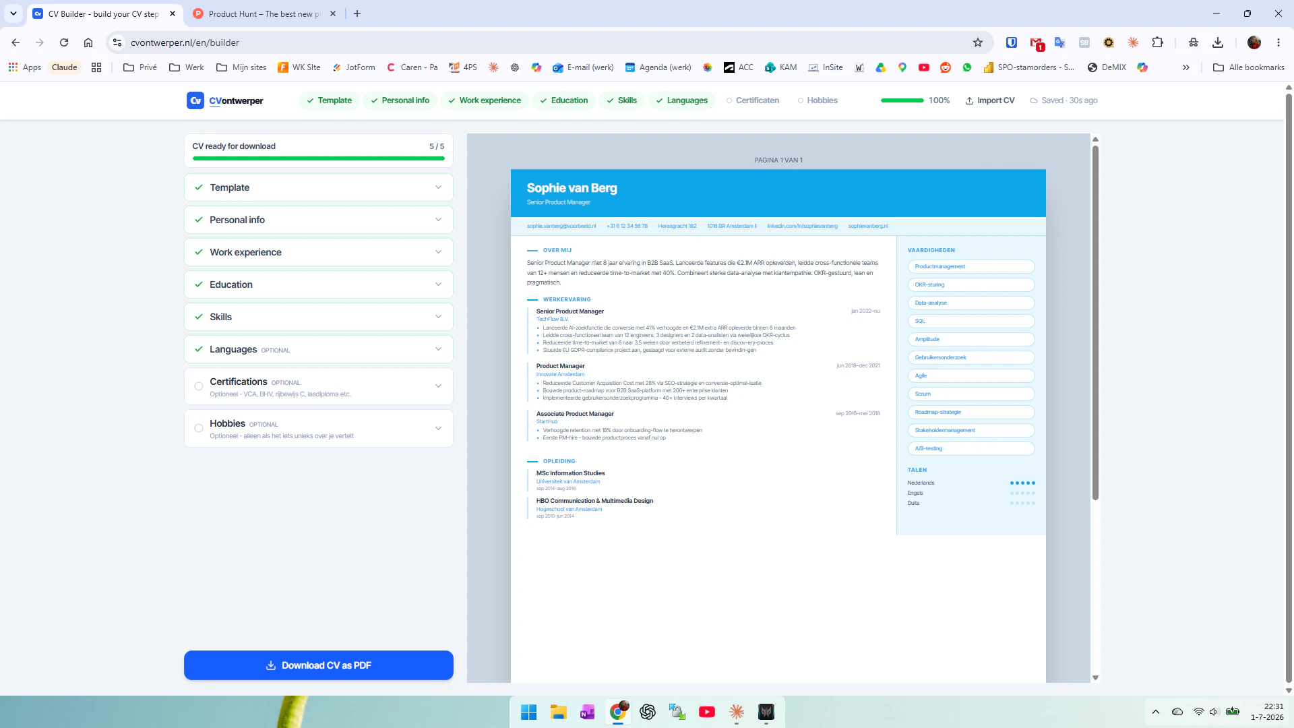Open the Google Translate extension icon
This screenshot has width=1294, height=728.
point(1060,42)
